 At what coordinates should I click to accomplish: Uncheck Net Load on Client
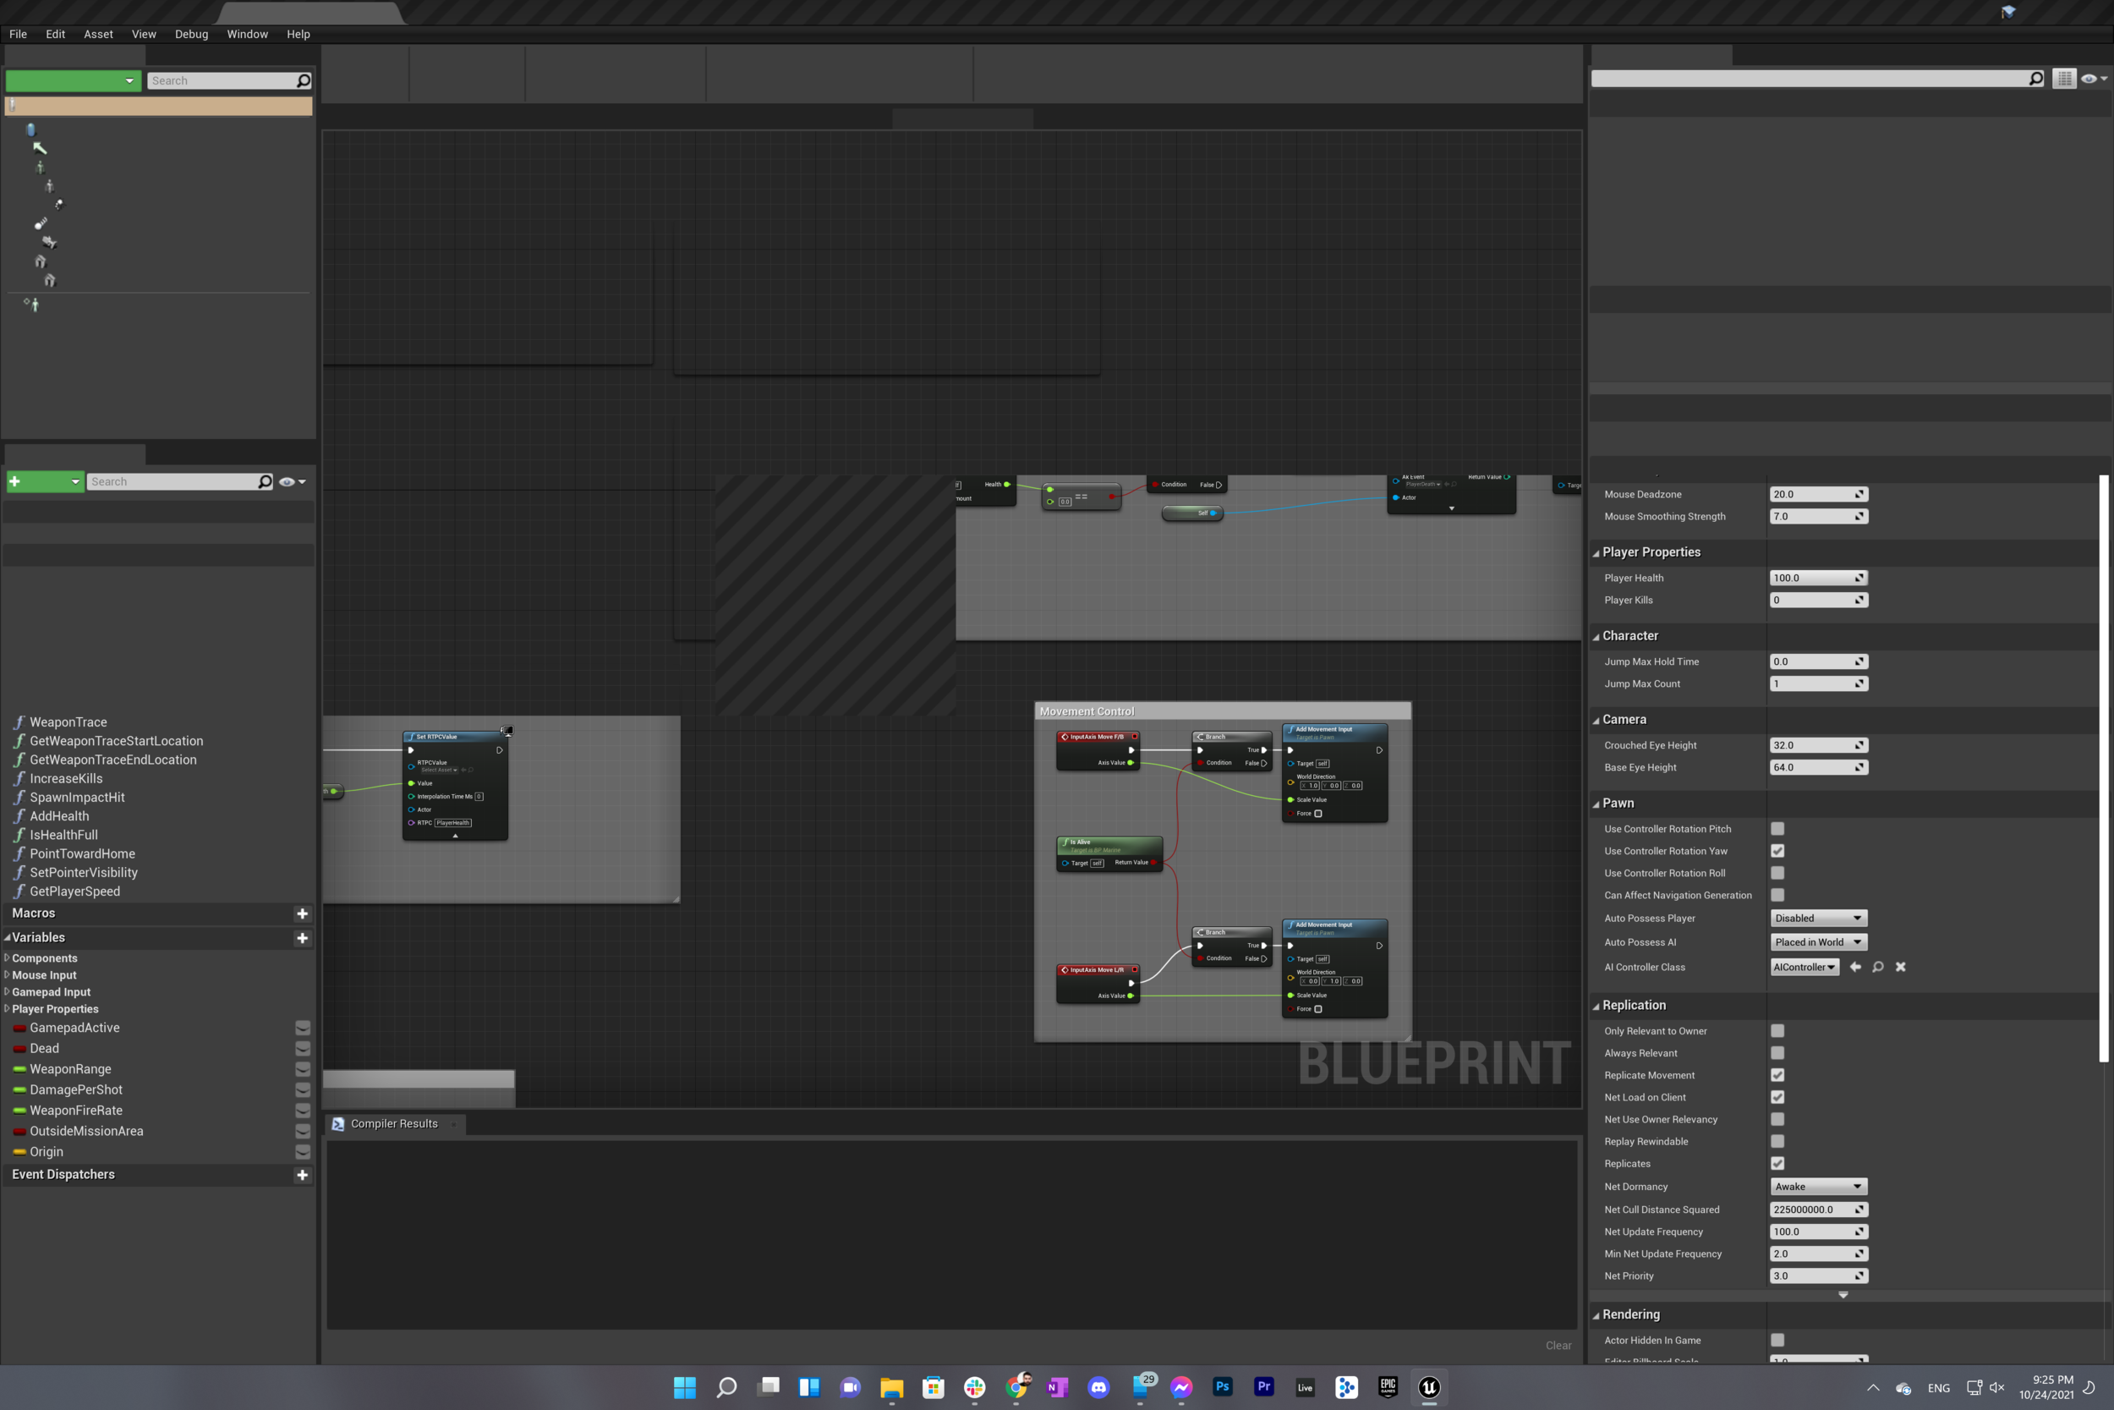(x=1777, y=1098)
